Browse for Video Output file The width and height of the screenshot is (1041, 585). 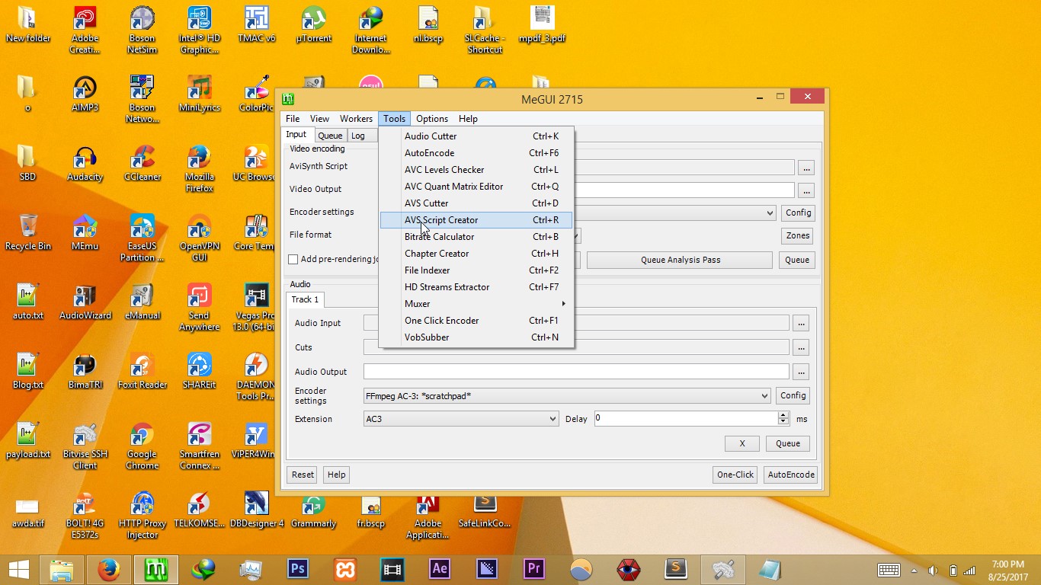pyautogui.click(x=806, y=190)
